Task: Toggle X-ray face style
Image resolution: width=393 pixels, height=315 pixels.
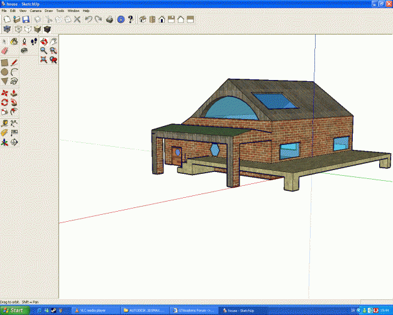Action: 7,29
